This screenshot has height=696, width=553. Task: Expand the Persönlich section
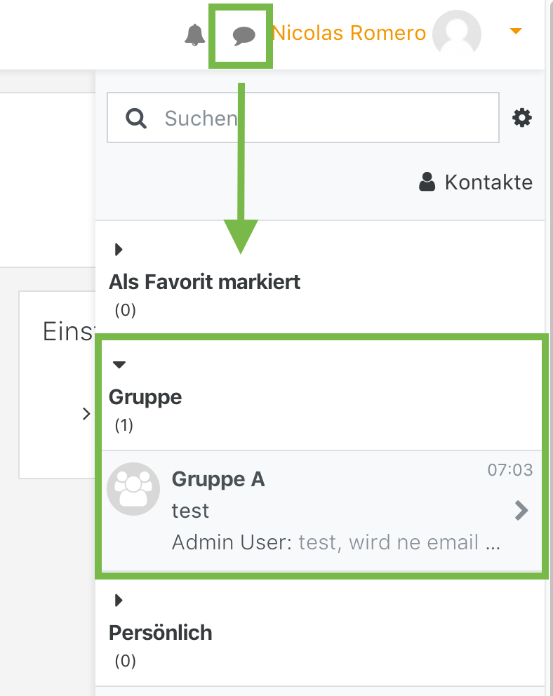[117, 600]
